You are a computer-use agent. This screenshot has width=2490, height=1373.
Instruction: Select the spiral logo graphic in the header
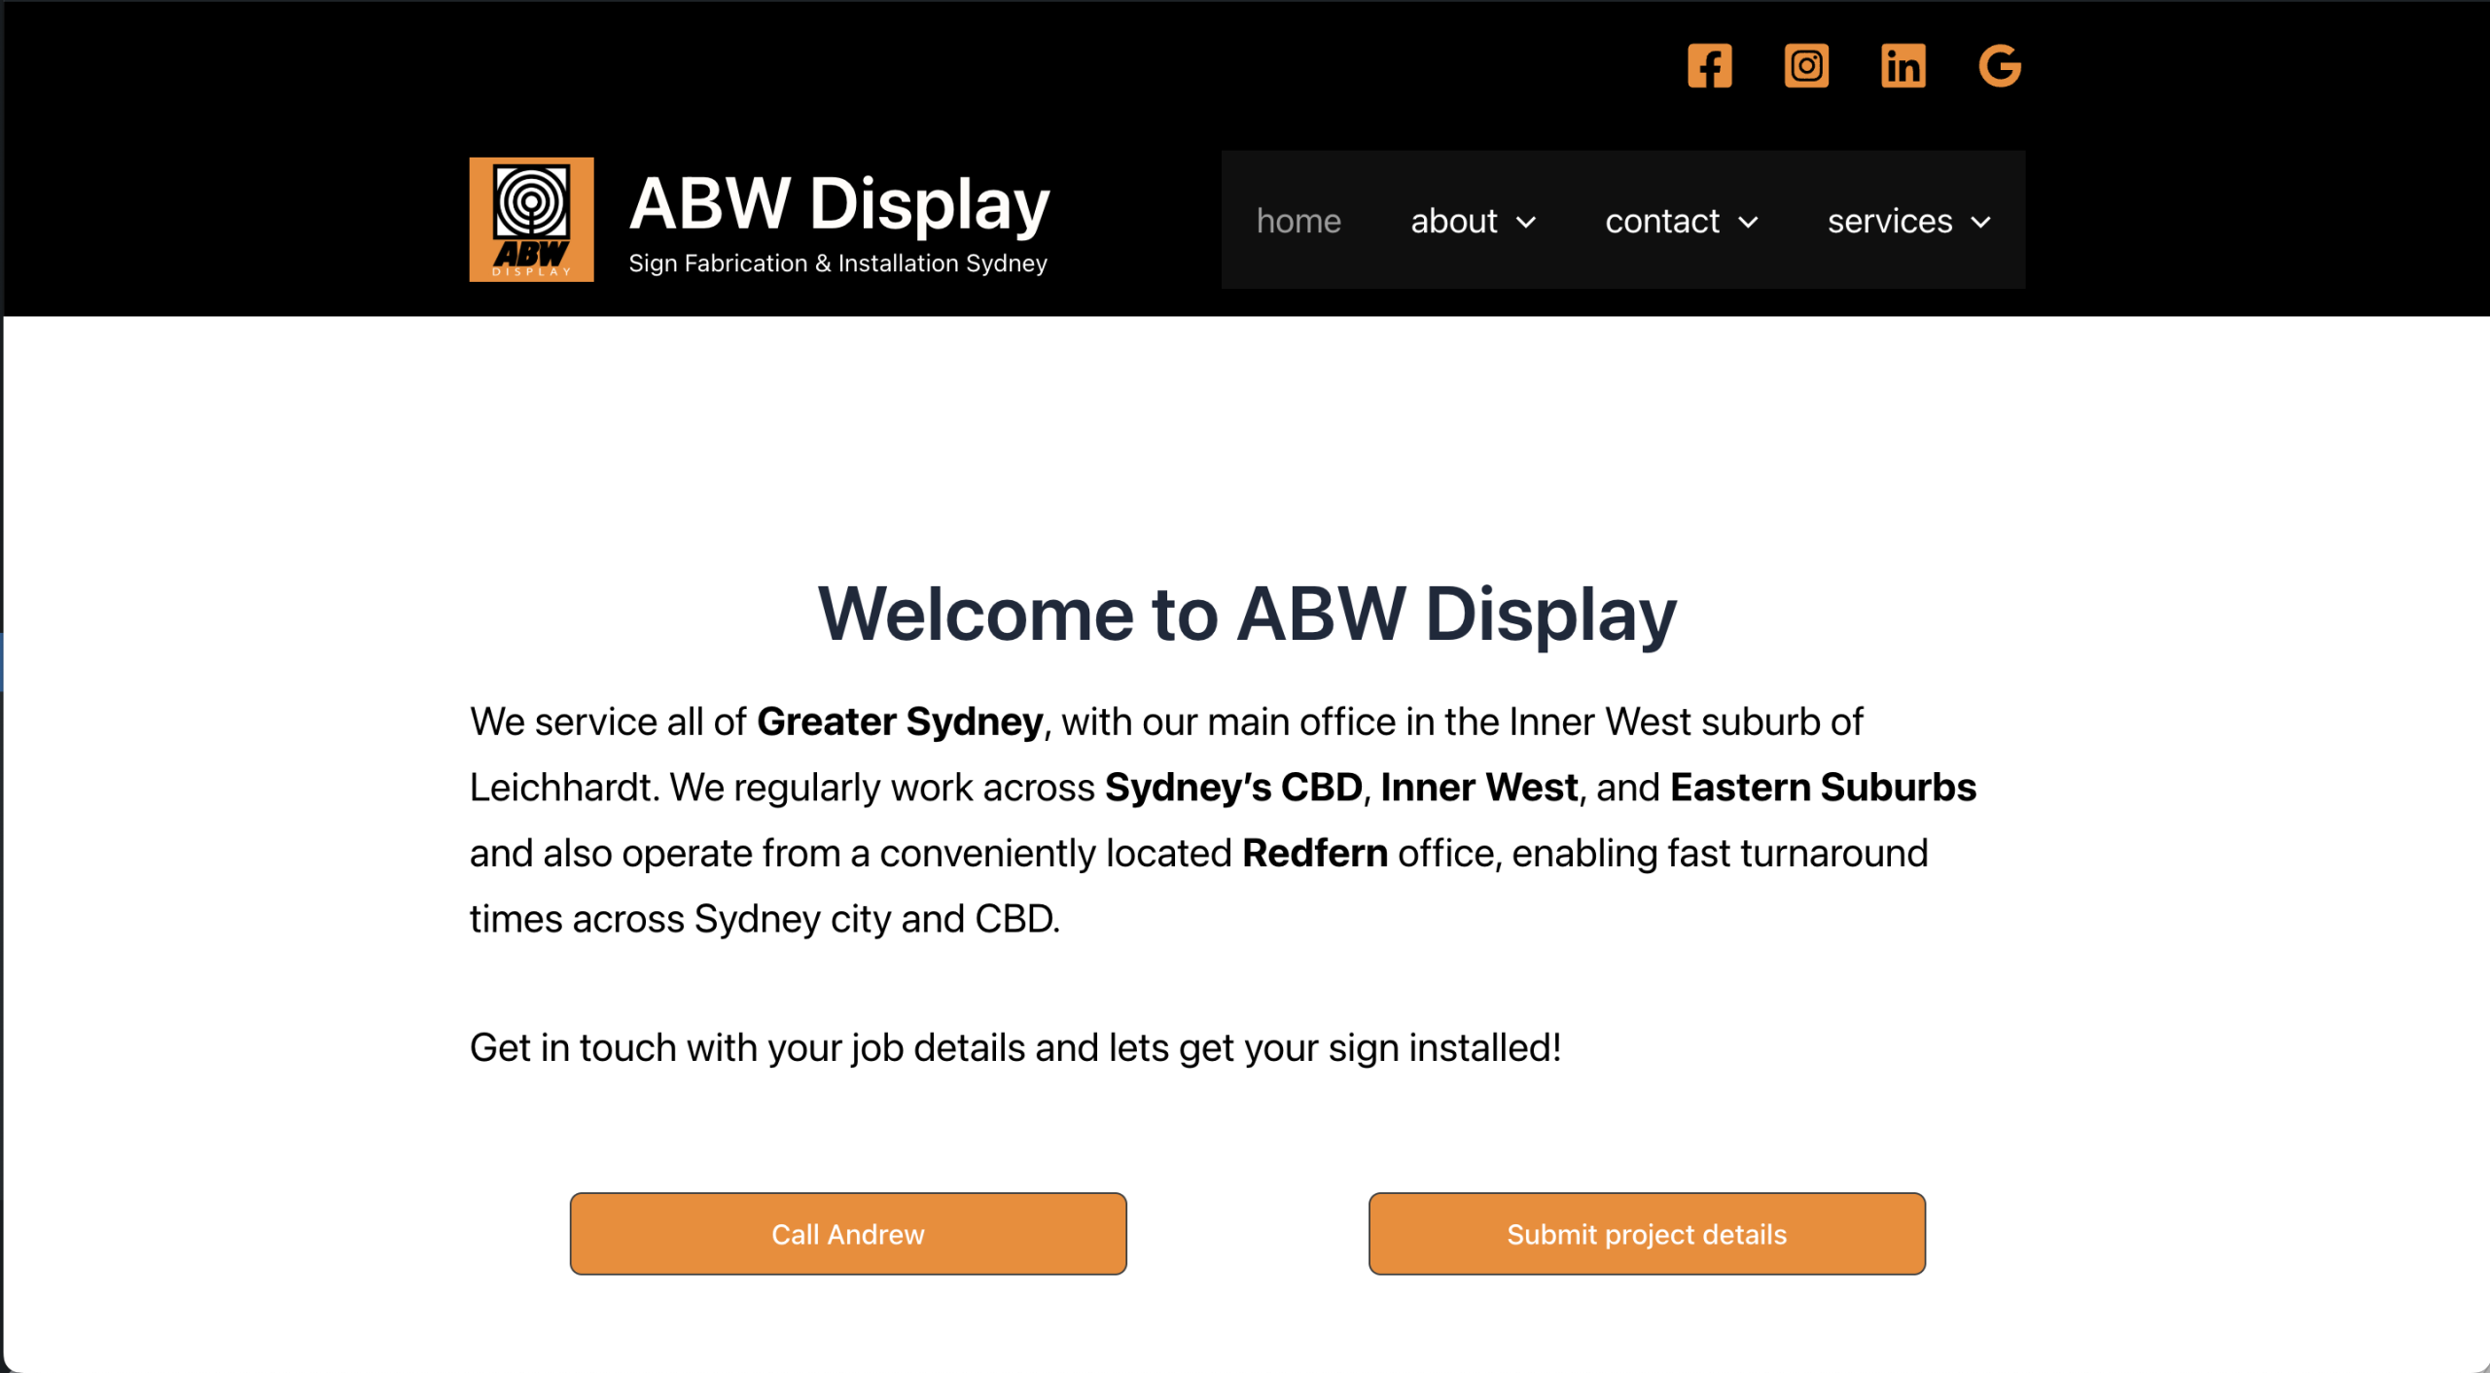531,201
